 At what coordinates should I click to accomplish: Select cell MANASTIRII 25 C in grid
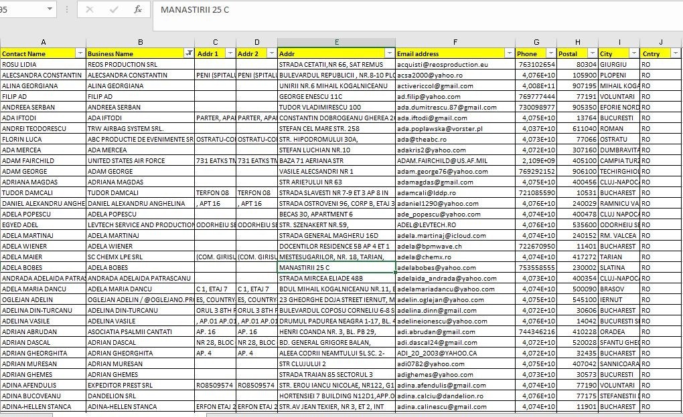click(x=336, y=267)
